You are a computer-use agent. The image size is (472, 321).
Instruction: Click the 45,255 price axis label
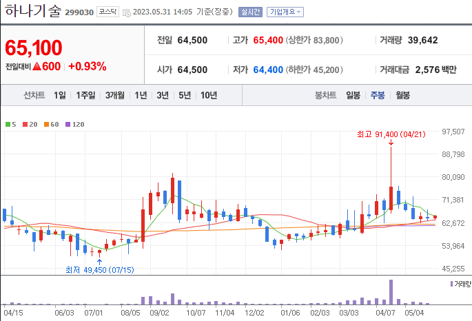[x=453, y=269]
